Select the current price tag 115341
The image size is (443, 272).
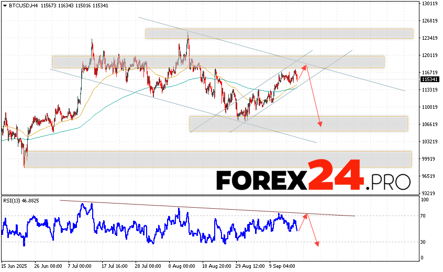[429, 80]
